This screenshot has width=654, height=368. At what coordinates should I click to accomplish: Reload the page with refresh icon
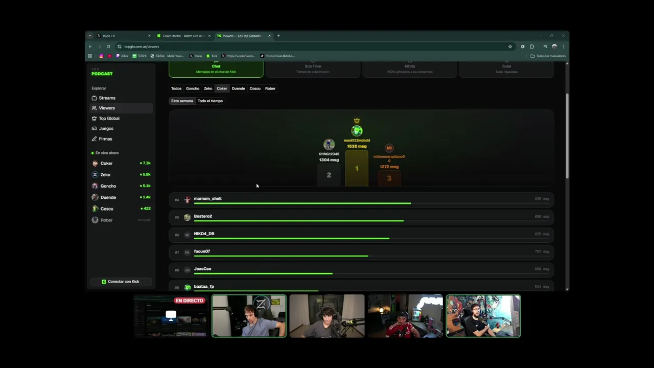pos(108,47)
